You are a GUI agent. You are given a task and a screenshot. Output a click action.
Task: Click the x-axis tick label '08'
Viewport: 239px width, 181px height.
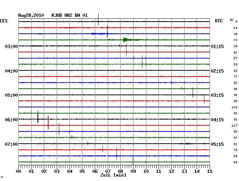click(120, 171)
